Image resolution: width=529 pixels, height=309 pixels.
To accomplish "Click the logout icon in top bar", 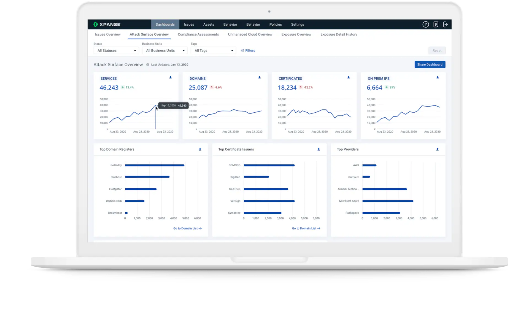I will click(x=446, y=25).
